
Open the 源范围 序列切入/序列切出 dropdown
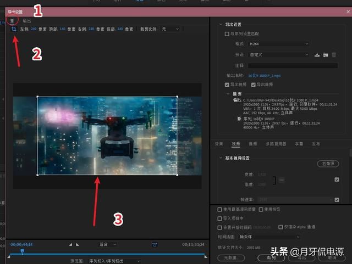114,261
